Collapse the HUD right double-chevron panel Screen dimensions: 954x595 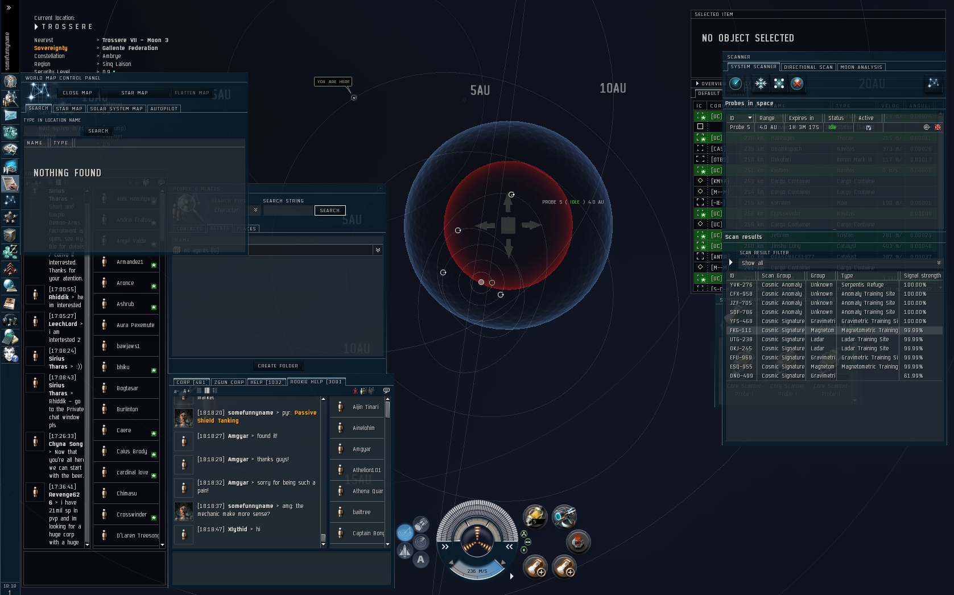click(509, 547)
